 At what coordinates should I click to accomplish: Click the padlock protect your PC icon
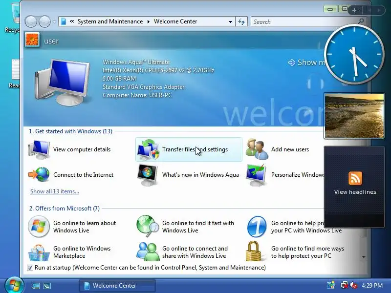(253, 251)
